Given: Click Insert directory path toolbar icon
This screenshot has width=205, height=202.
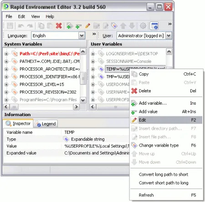Looking at the screenshot, I should [x=97, y=25].
